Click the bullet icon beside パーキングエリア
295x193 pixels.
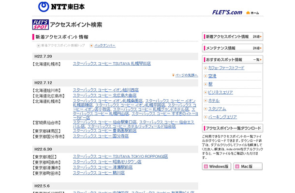pos(206,117)
